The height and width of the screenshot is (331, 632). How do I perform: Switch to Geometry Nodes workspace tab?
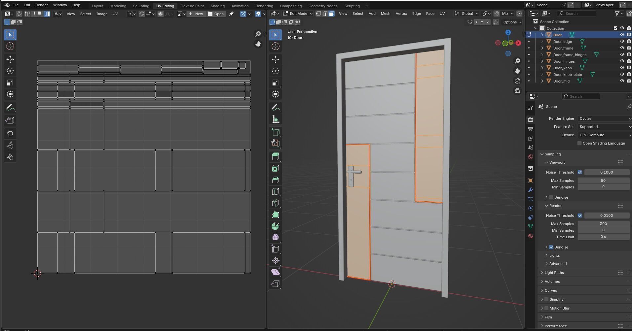pos(323,6)
